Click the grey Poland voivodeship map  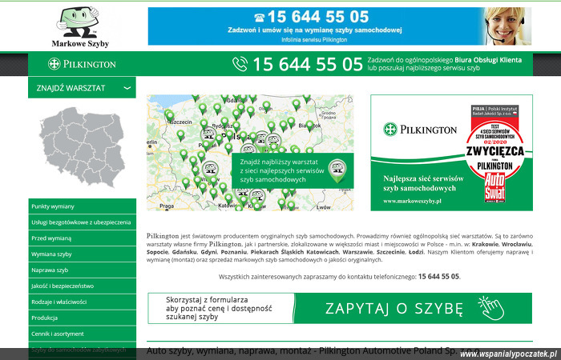[82, 146]
